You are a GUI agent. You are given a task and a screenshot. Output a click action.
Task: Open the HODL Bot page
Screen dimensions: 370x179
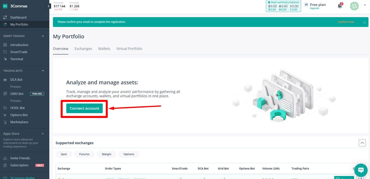coord(17,108)
